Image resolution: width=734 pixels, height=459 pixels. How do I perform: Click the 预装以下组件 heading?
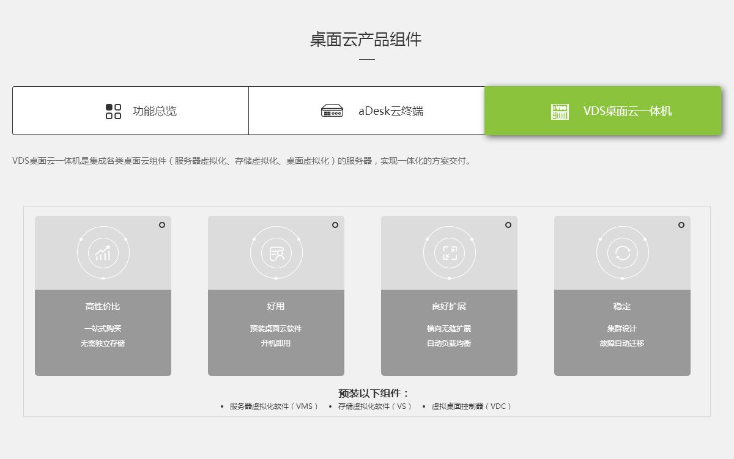374,394
